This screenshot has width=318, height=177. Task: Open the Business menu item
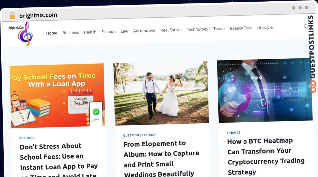tap(70, 32)
